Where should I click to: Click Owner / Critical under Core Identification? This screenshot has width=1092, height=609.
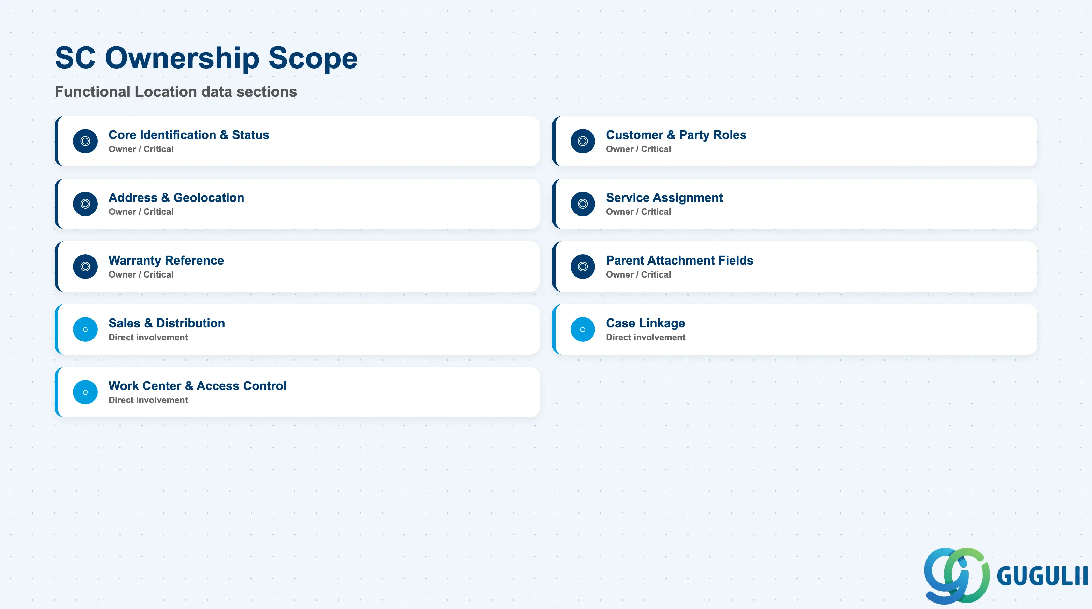pos(141,149)
